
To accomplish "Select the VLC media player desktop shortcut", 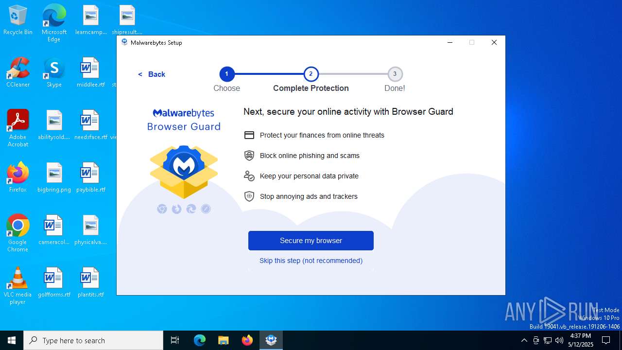I will 18,286.
